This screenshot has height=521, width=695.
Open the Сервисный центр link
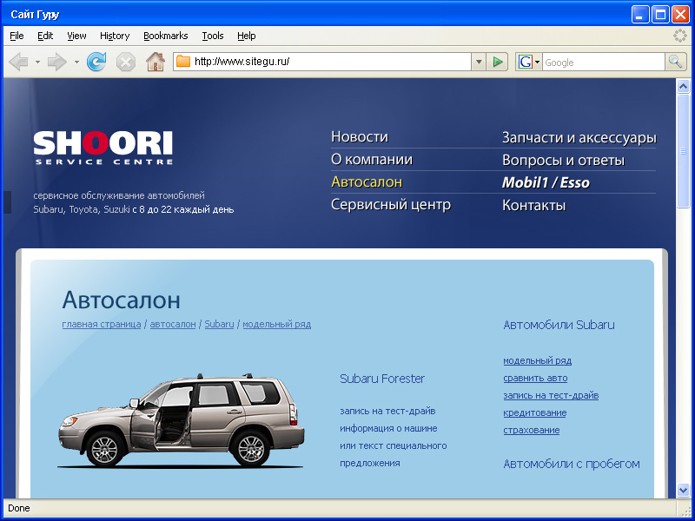click(391, 205)
